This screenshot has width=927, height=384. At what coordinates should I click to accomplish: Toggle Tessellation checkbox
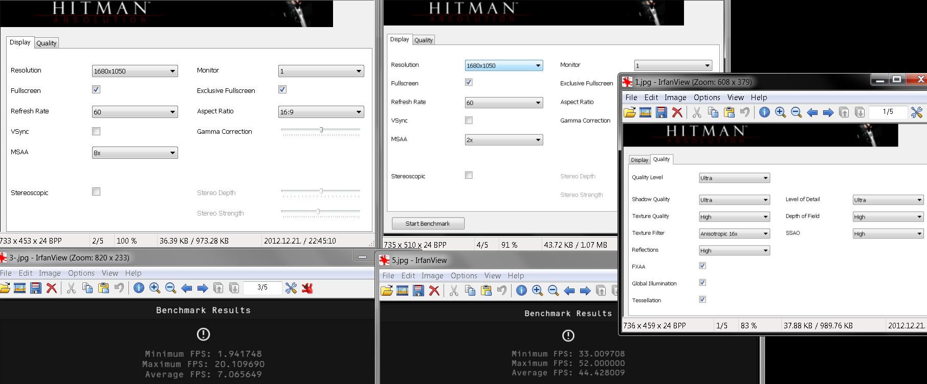click(702, 299)
